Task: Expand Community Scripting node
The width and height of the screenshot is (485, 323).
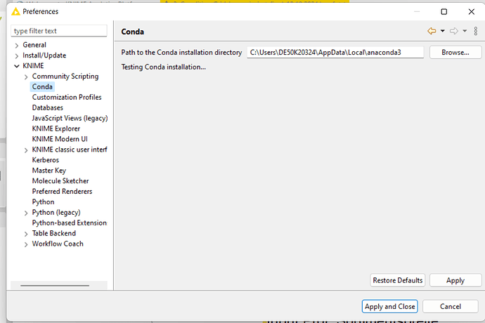Action: pyautogui.click(x=26, y=77)
